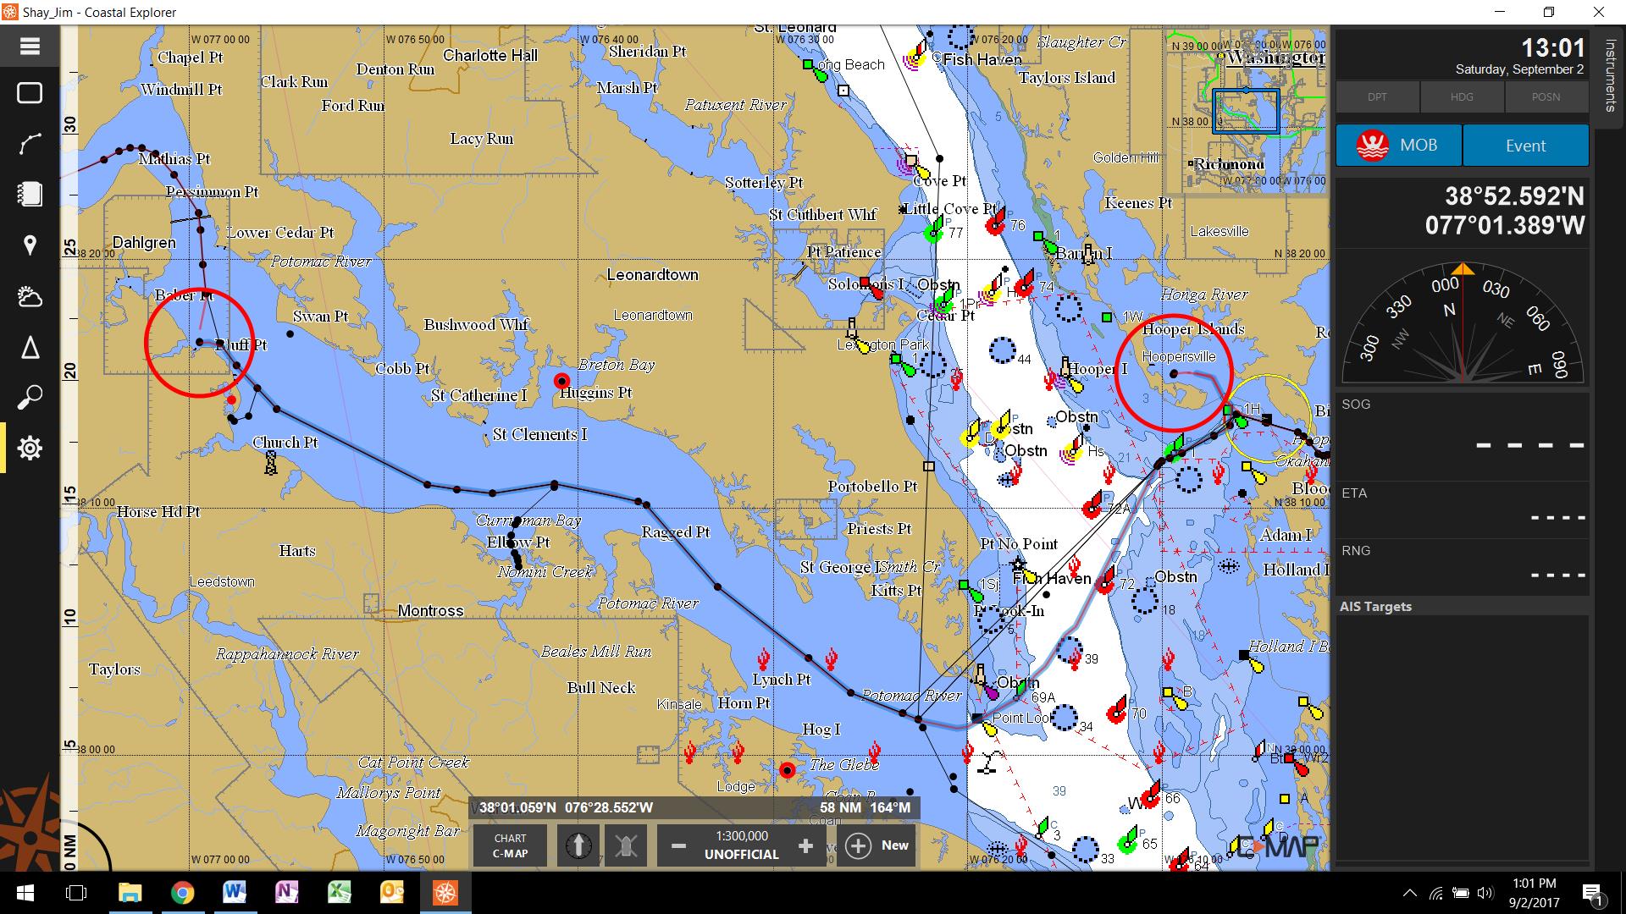Open the hamburger main menu
This screenshot has width=1626, height=914.
[30, 47]
